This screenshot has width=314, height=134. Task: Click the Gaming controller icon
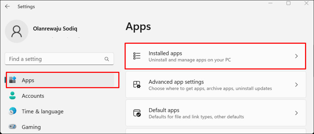[x=13, y=127]
